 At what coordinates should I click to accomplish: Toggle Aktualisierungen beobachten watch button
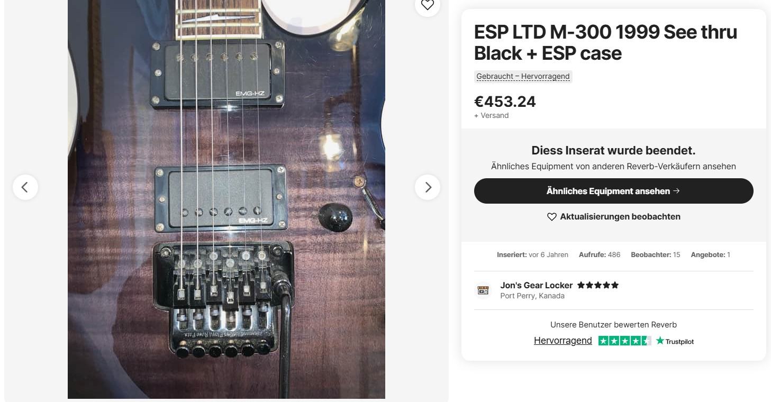coord(613,217)
